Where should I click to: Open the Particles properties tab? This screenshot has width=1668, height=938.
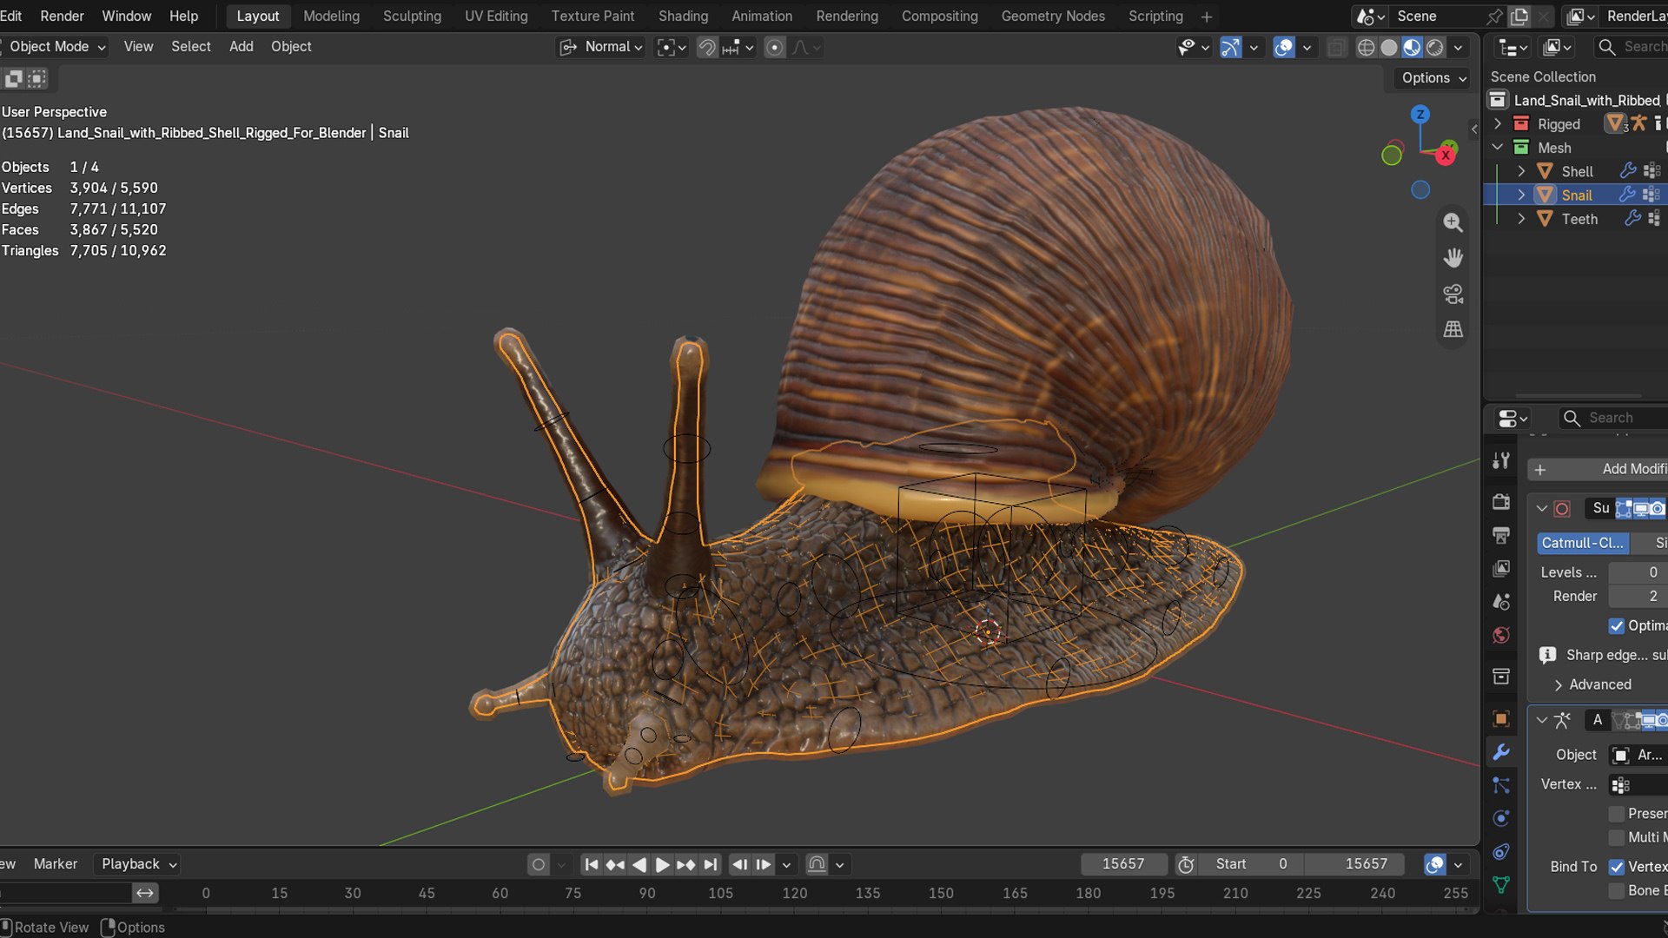pyautogui.click(x=1501, y=785)
